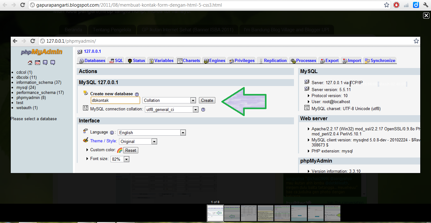The image size is (431, 223).
Task: Expand the Custom color disclosure triangle
Action: click(x=87, y=150)
